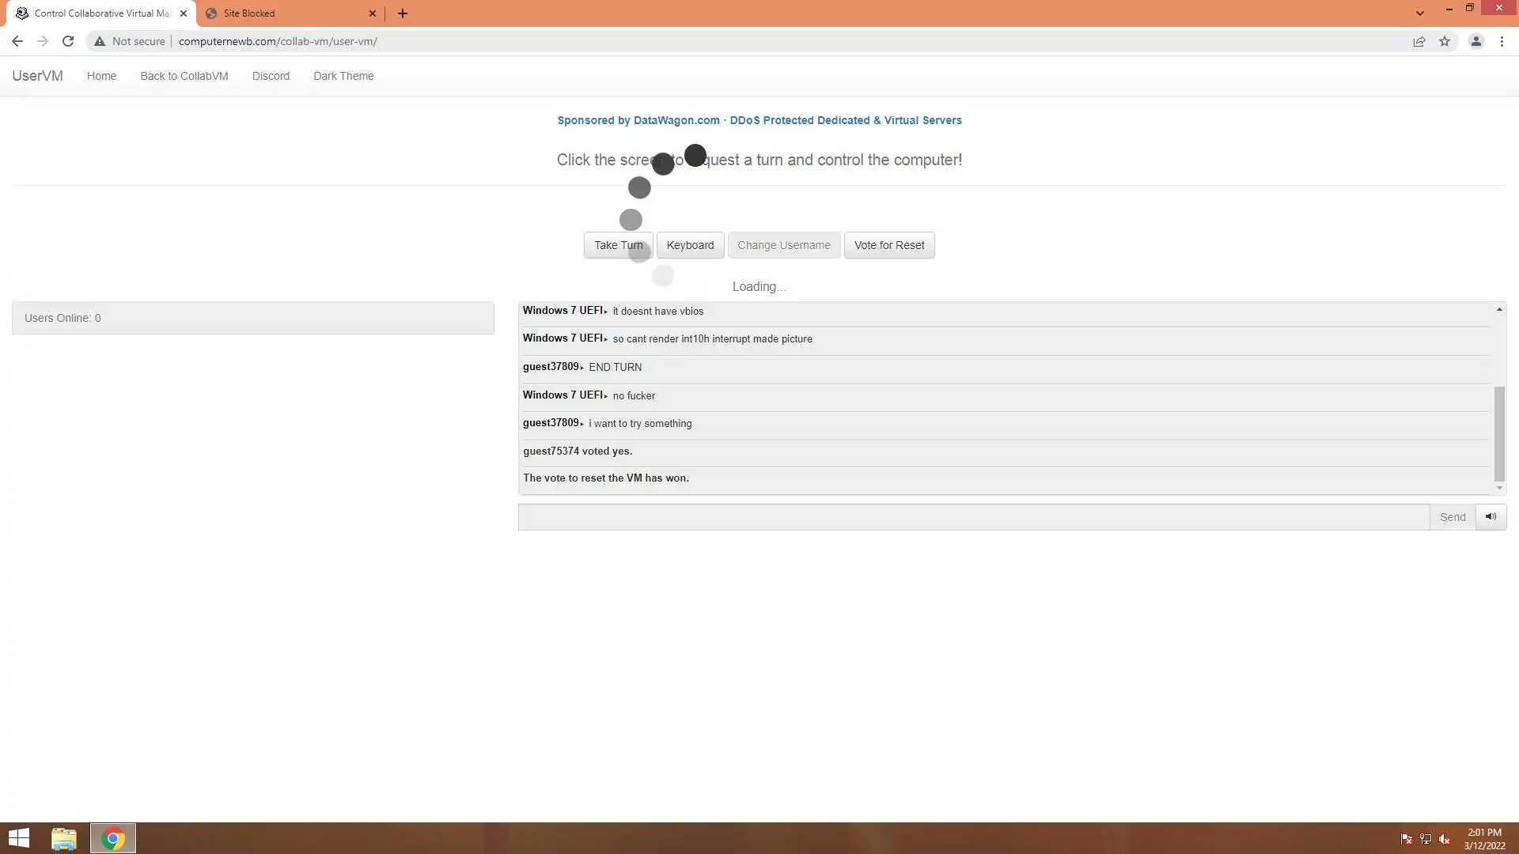1519x854 pixels.
Task: Switch to the Site Blocked tab
Action: tap(285, 13)
